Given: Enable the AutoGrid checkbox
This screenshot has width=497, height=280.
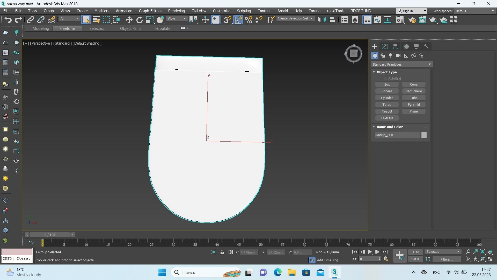Looking at the screenshot, I should tap(385, 78).
